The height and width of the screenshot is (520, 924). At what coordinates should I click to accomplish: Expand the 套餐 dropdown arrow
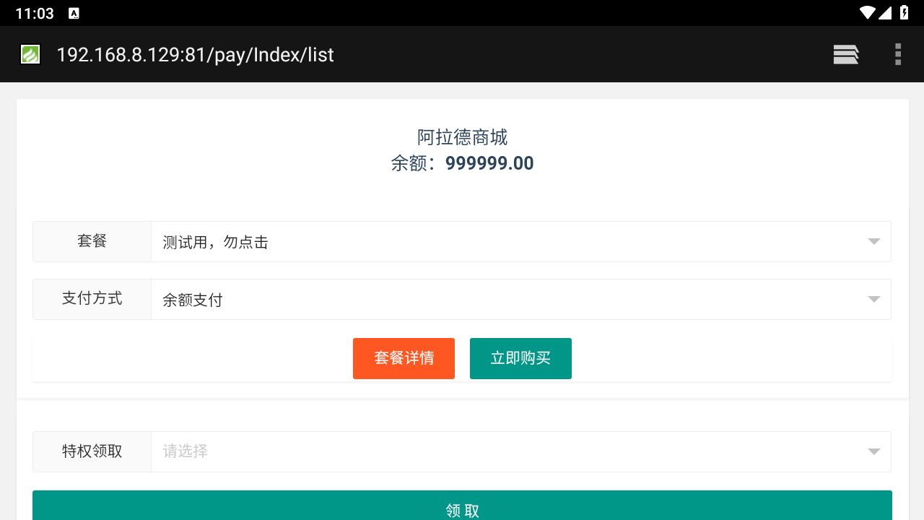(873, 241)
